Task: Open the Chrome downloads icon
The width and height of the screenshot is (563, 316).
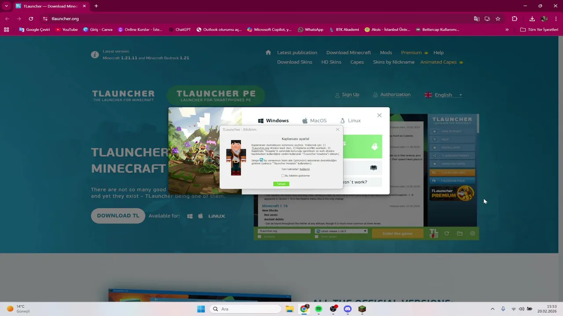Action: [532, 19]
